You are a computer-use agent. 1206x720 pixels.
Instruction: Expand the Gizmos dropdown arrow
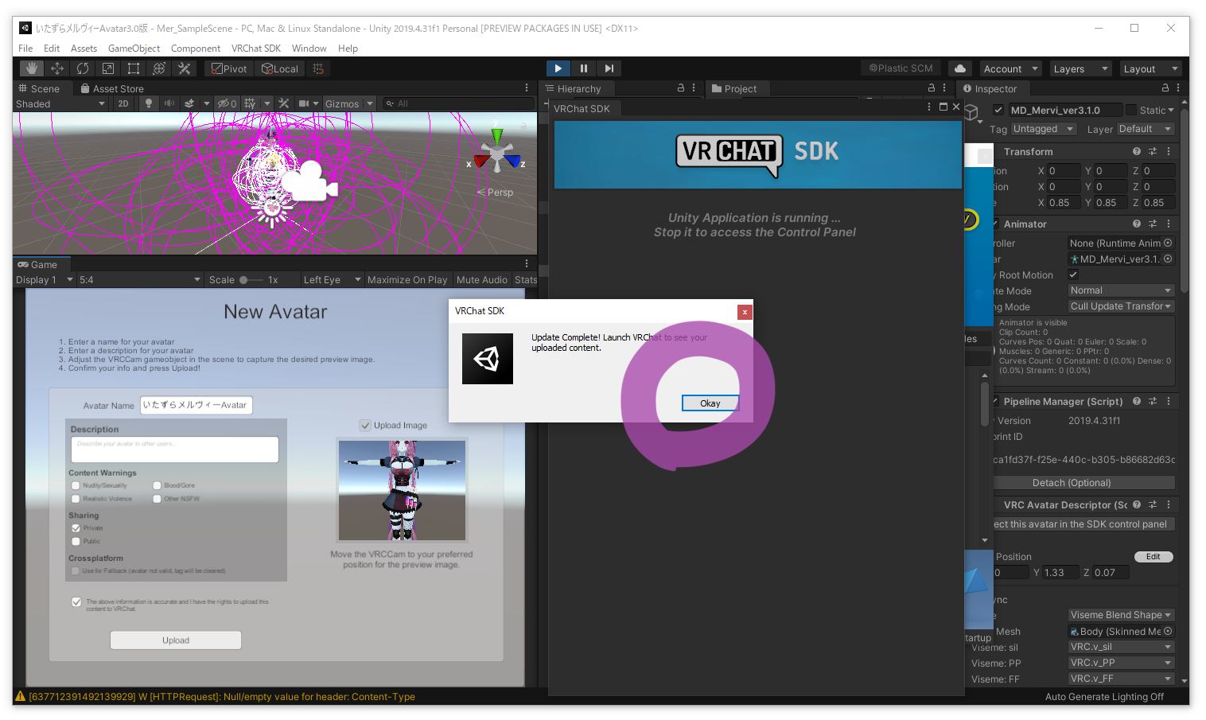point(370,103)
